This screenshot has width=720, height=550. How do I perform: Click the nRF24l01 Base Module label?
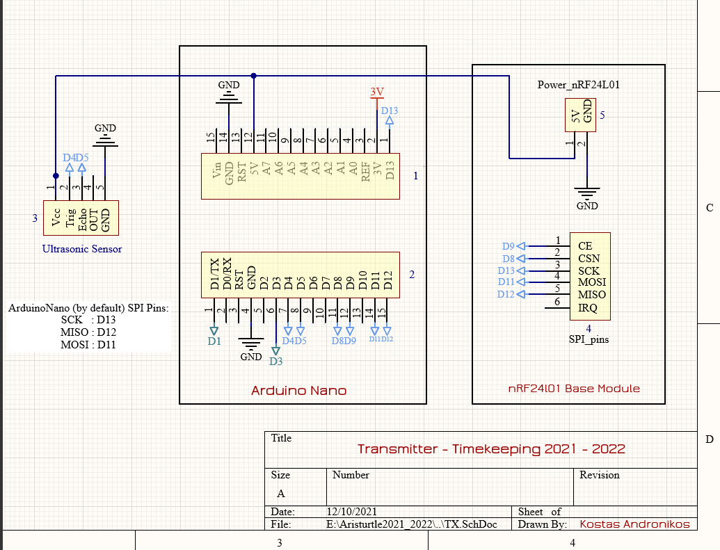point(574,389)
